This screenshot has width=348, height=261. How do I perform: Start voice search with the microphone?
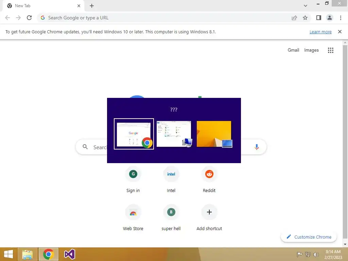257,147
